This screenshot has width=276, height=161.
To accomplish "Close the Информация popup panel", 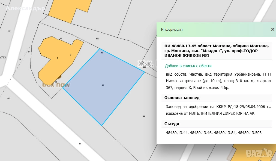I will (x=272, y=30).
